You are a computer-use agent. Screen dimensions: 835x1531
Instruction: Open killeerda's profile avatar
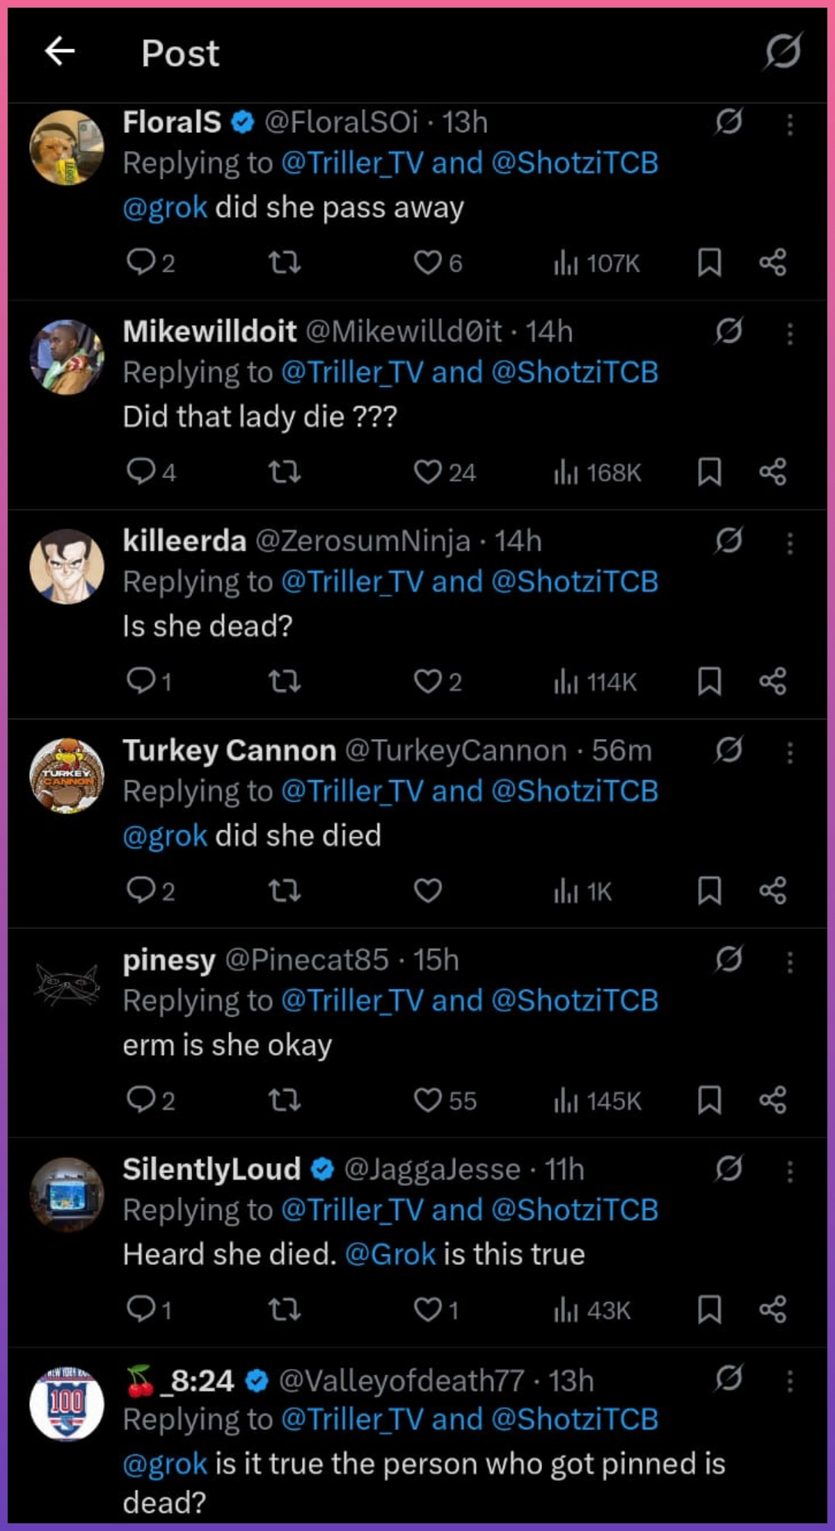click(x=67, y=566)
